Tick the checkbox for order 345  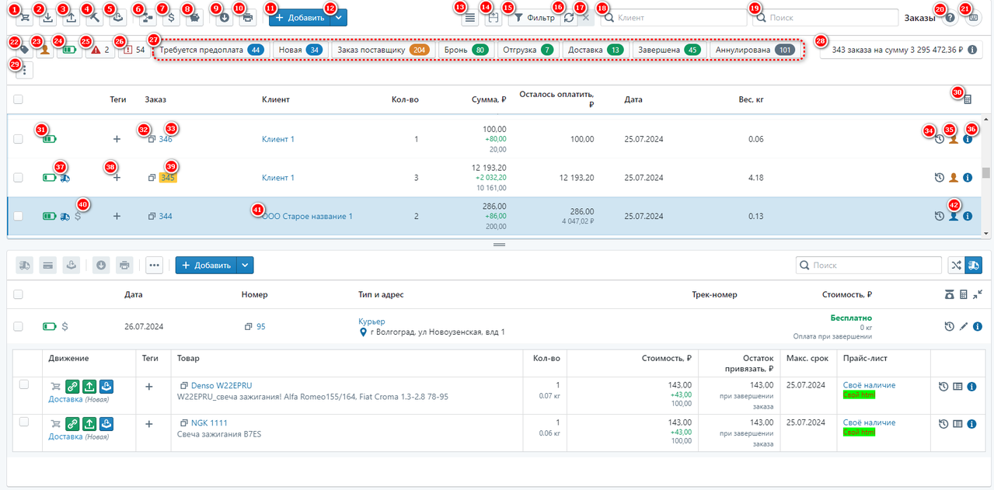19,178
